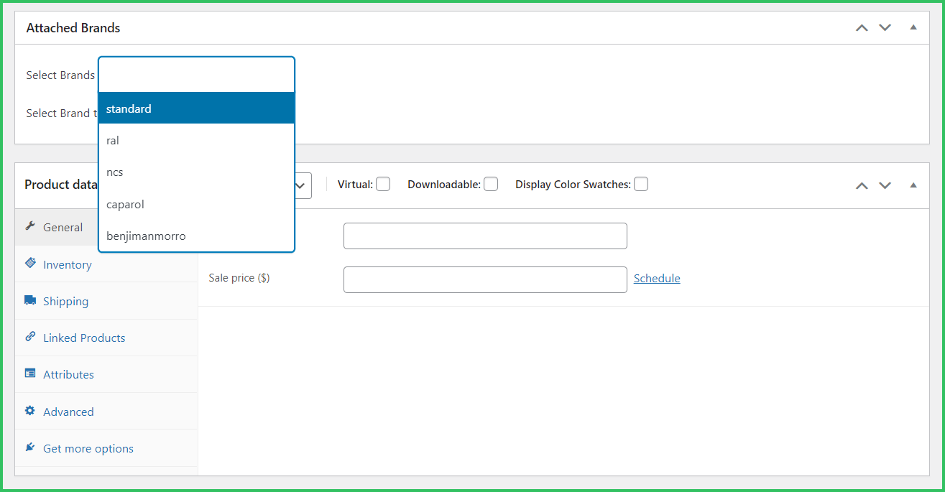Focus the price field above Sale price
Viewport: 945px width, 492px height.
pyautogui.click(x=485, y=236)
